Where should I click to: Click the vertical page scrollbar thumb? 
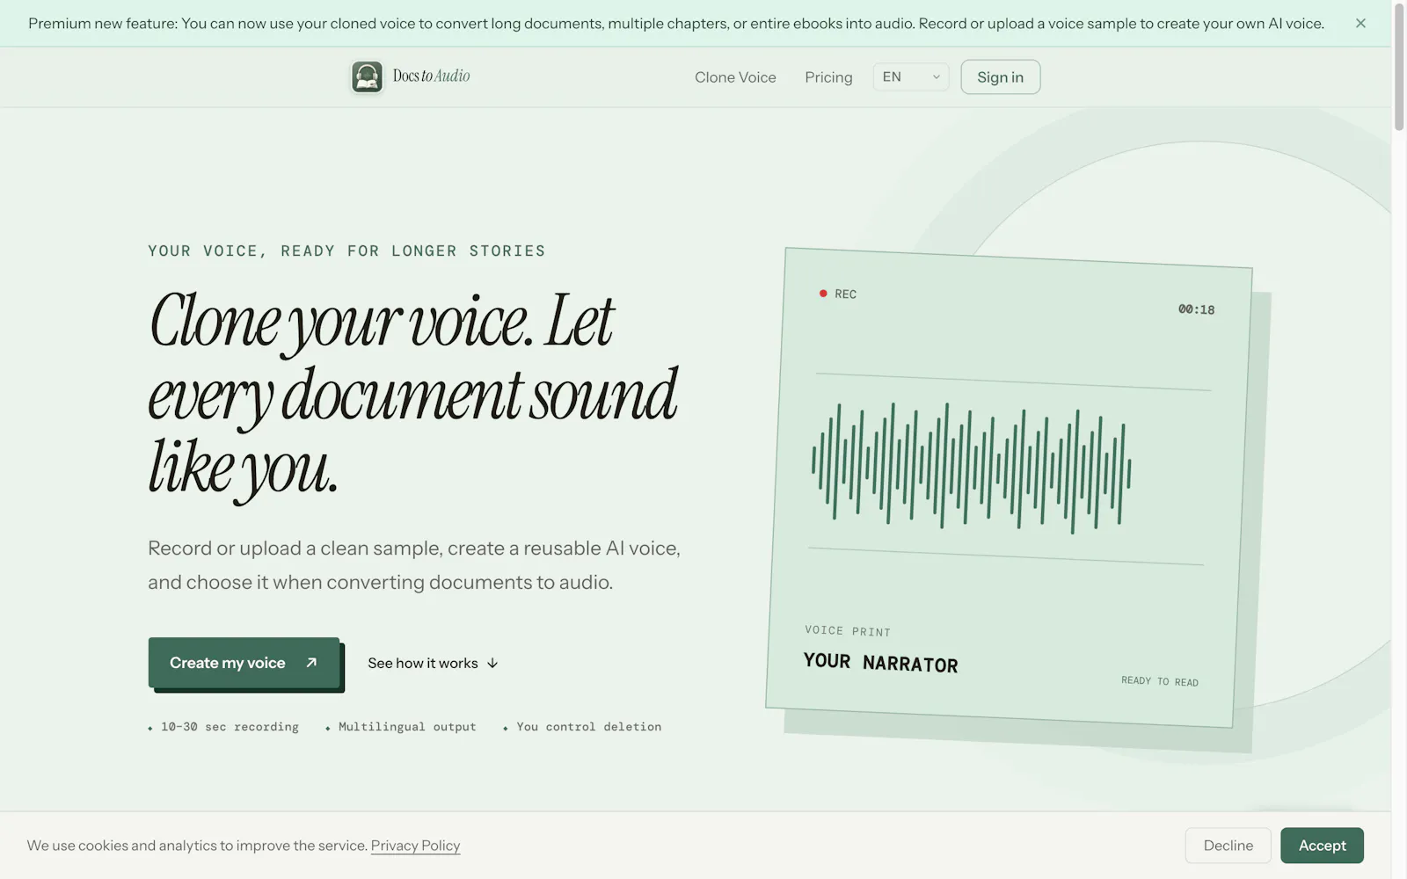point(1399,67)
